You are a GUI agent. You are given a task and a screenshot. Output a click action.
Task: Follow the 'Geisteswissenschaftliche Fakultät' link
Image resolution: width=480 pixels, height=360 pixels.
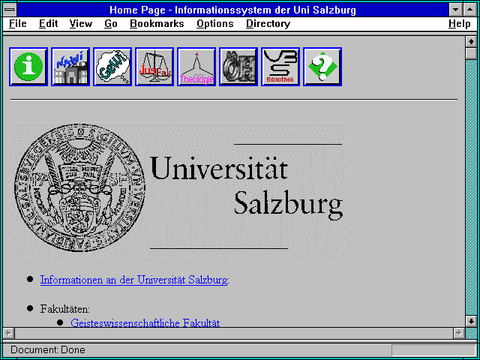[x=145, y=323]
